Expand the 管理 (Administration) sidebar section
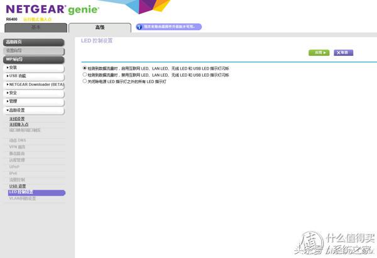The height and width of the screenshot is (258, 377). [34, 102]
